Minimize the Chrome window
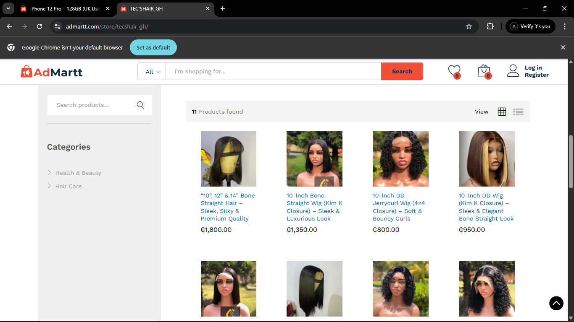Image resolution: width=574 pixels, height=322 pixels. click(526, 8)
